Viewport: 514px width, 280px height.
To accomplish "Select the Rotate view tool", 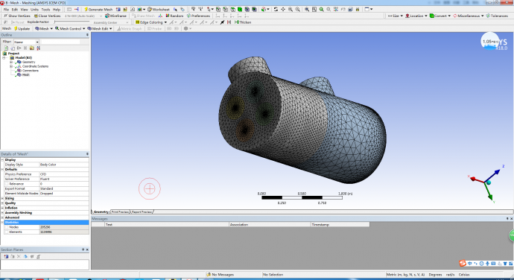I will [x=276, y=10].
